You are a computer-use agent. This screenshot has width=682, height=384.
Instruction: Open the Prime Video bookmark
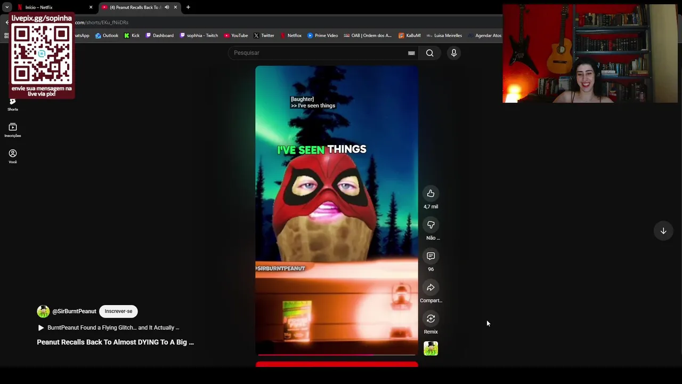coord(322,36)
